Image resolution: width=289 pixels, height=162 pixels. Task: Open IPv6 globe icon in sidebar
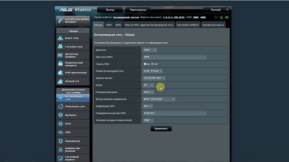pos(61,123)
